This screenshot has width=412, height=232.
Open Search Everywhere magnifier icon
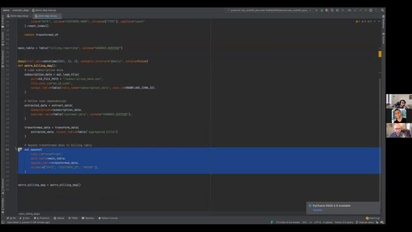(x=382, y=10)
